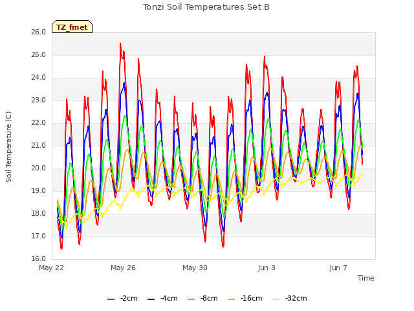This screenshot has width=414, height=311.
Task: Click the 20.0 y-axis tick value
Action: (39, 168)
